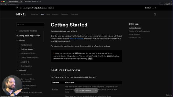Image resolution: width=173 pixels, height=97 pixels.
Task: Follow the stable docs link in callout
Action: pos(72,59)
